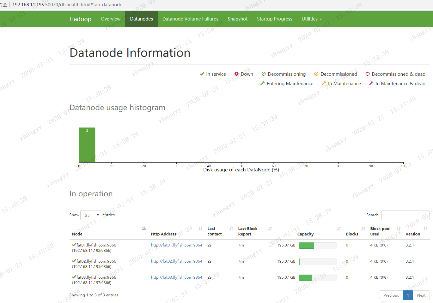Click the Hadoop brand link

pyautogui.click(x=80, y=19)
